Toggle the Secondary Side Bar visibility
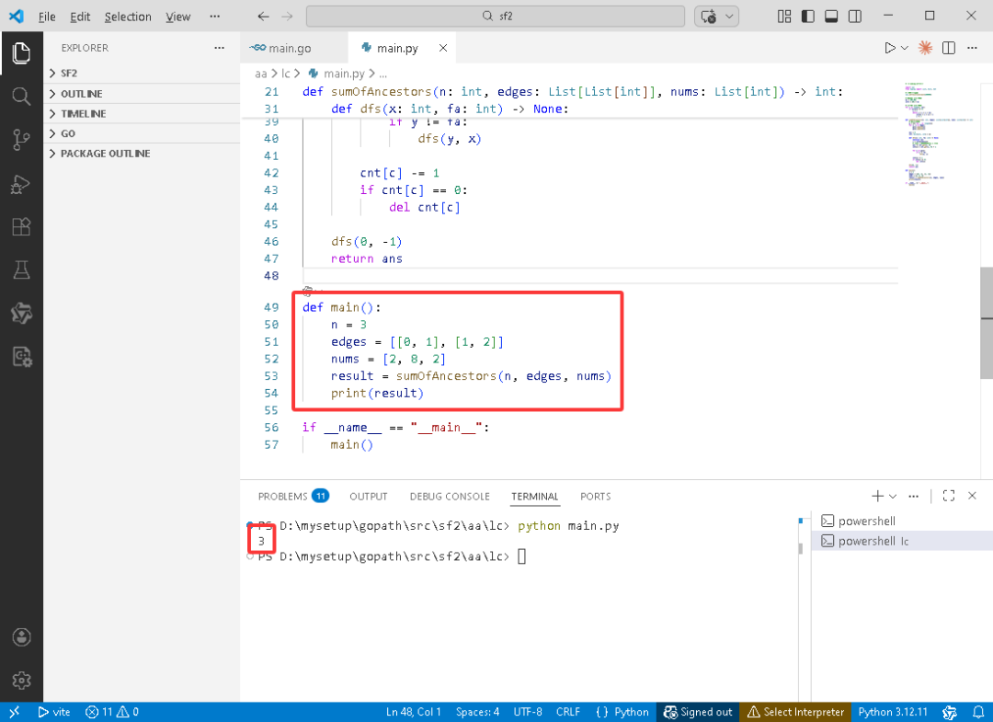Viewport: 993px width, 722px height. pyautogui.click(x=854, y=17)
